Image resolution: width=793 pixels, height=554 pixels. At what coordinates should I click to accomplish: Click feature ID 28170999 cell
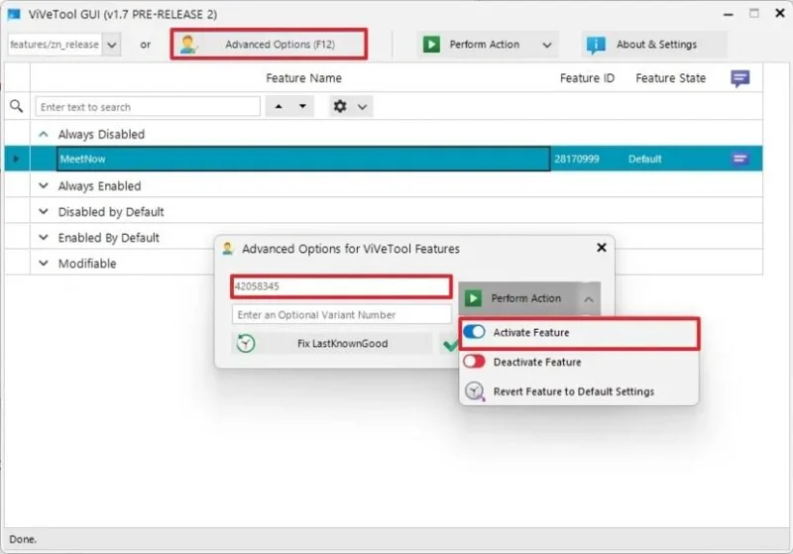[x=577, y=159]
